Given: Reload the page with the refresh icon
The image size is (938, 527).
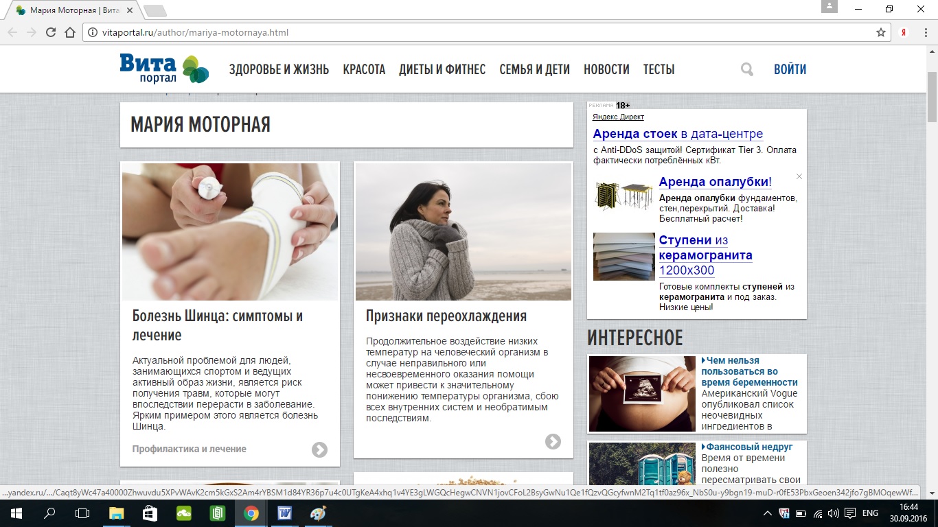Looking at the screenshot, I should click(x=50, y=32).
